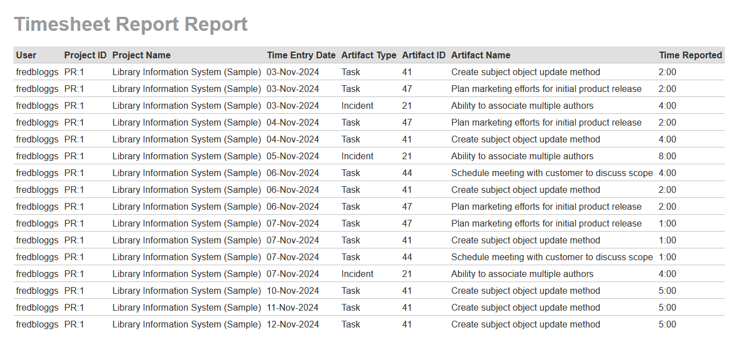740x337 pixels.
Task: Select the Project ID column header
Action: [85, 55]
